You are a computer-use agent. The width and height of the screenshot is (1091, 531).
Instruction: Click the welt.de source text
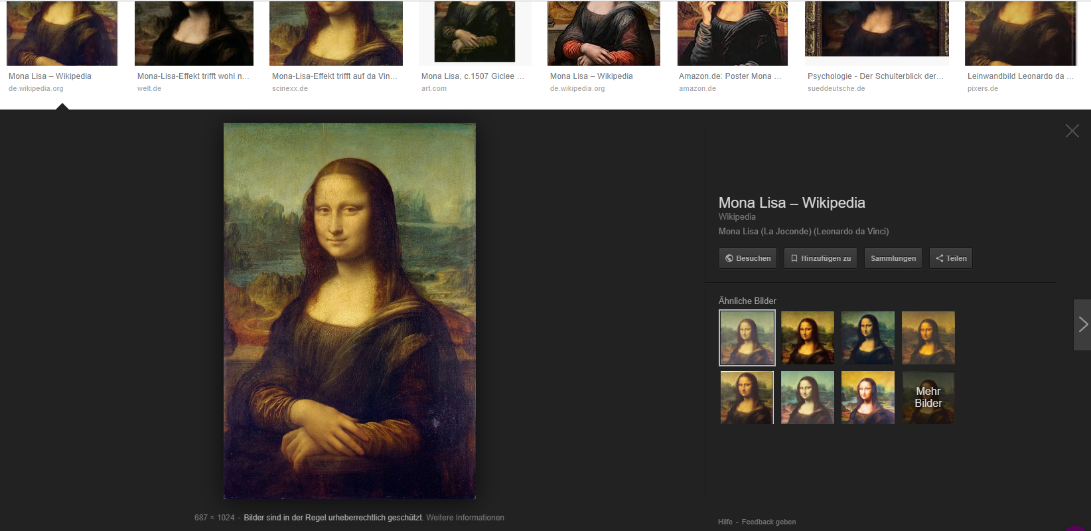point(149,88)
